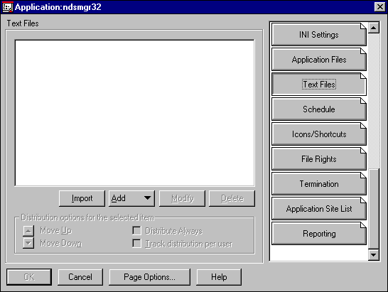Click inside the empty Text Files list
Image resolution: width=388 pixels, height=292 pixels.
(134, 113)
